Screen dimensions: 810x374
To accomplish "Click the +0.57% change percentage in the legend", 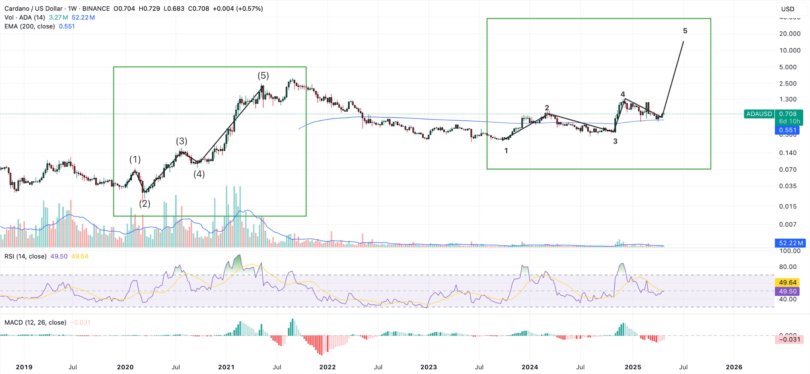I will click(x=250, y=9).
